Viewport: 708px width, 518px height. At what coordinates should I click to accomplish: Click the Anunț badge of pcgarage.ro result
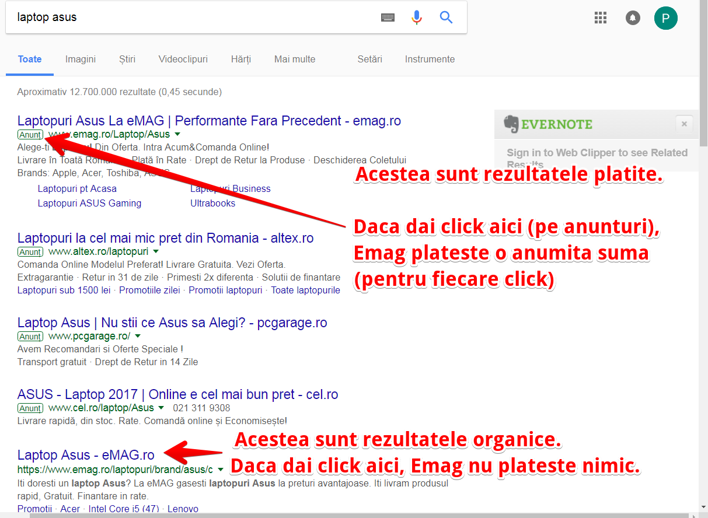pyautogui.click(x=30, y=337)
